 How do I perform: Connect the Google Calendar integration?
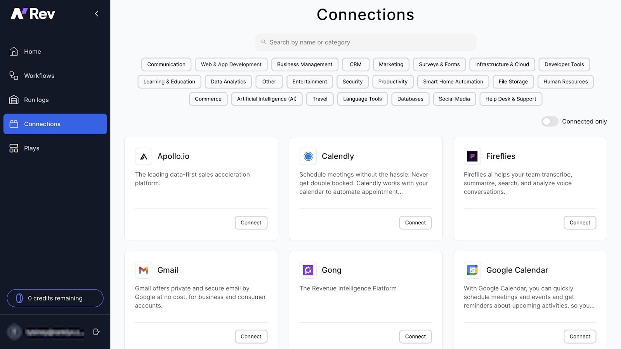(x=580, y=337)
